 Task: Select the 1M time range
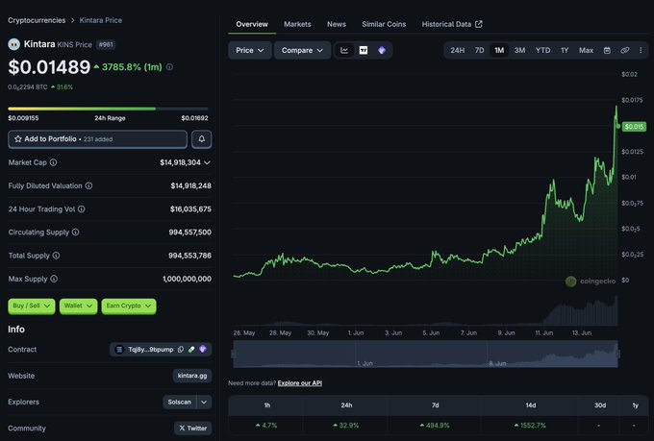(x=499, y=50)
